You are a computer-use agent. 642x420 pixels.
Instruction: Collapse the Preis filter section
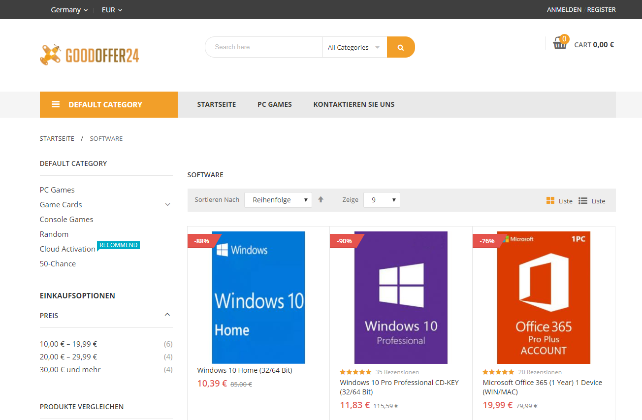point(167,315)
